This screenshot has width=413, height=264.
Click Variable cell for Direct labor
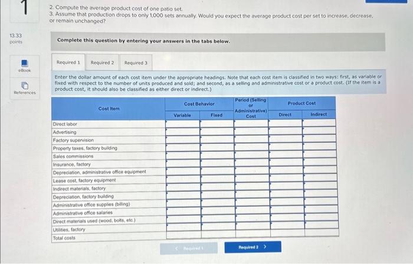(182, 124)
